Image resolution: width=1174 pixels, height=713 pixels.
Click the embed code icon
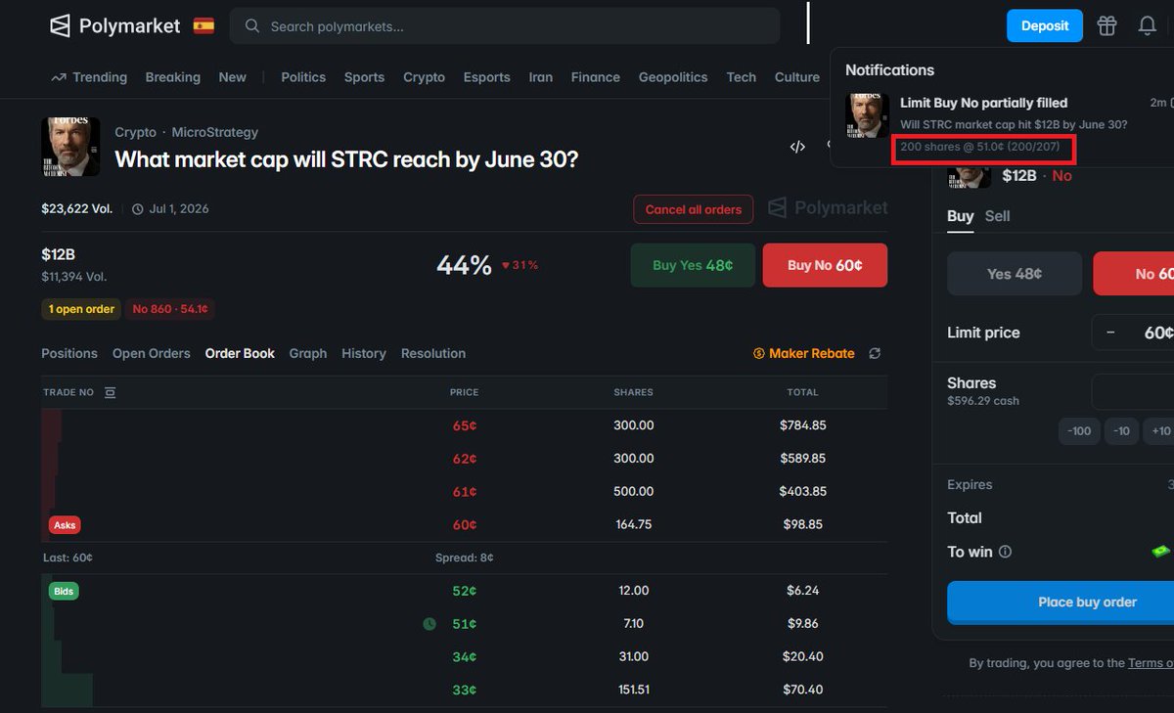tap(797, 147)
